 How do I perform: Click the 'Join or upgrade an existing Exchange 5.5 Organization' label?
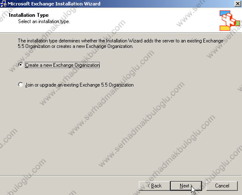click(x=79, y=85)
